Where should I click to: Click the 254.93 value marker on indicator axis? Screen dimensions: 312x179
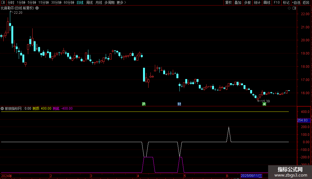coord(302,120)
